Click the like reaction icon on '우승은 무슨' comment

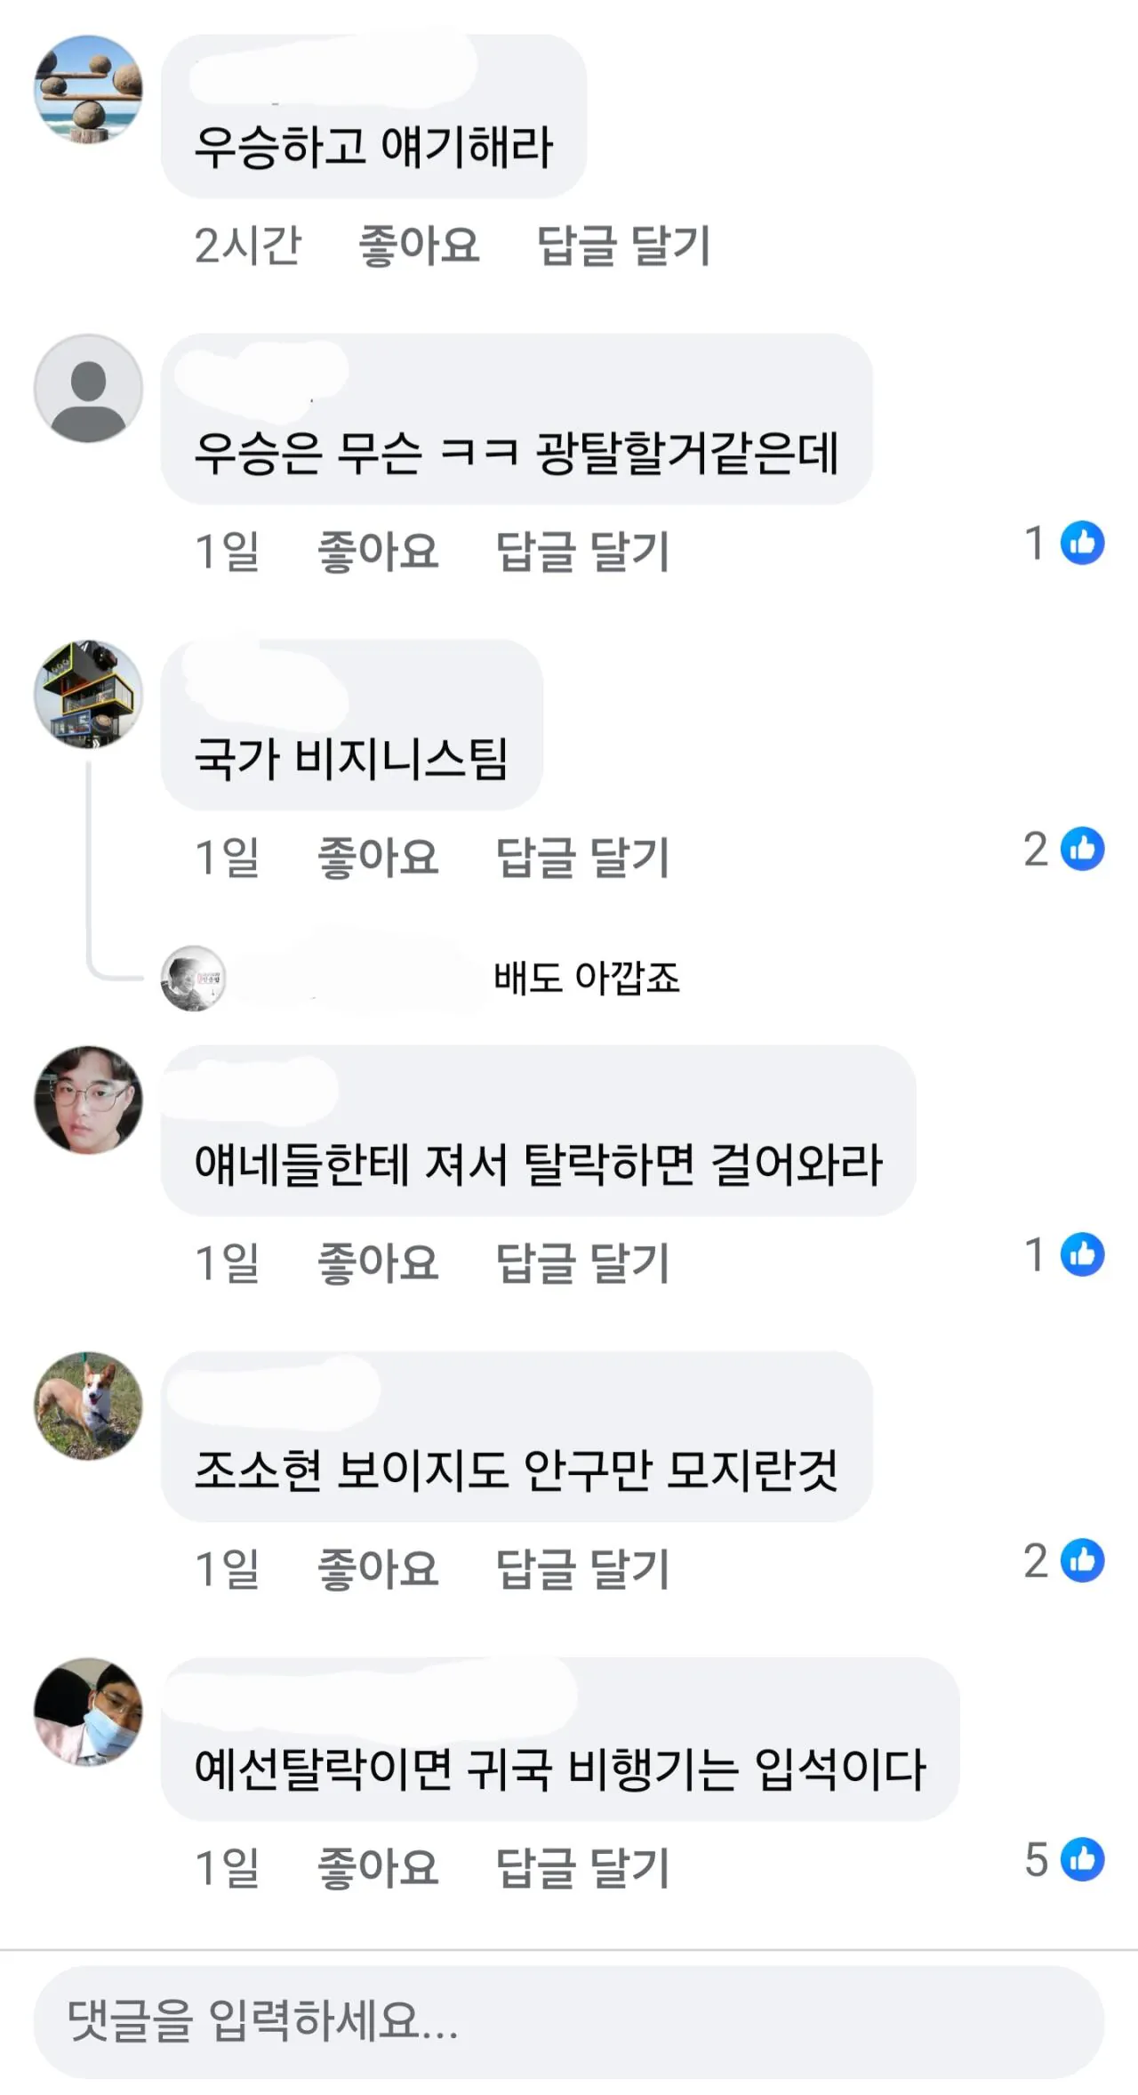tap(1082, 543)
